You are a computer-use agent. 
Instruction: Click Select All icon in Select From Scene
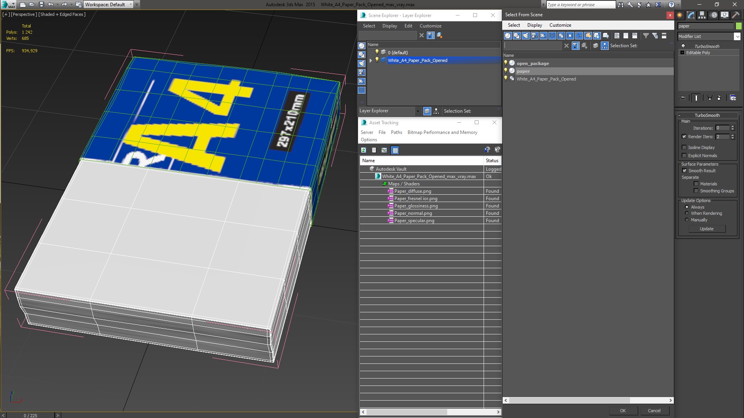tap(617, 36)
